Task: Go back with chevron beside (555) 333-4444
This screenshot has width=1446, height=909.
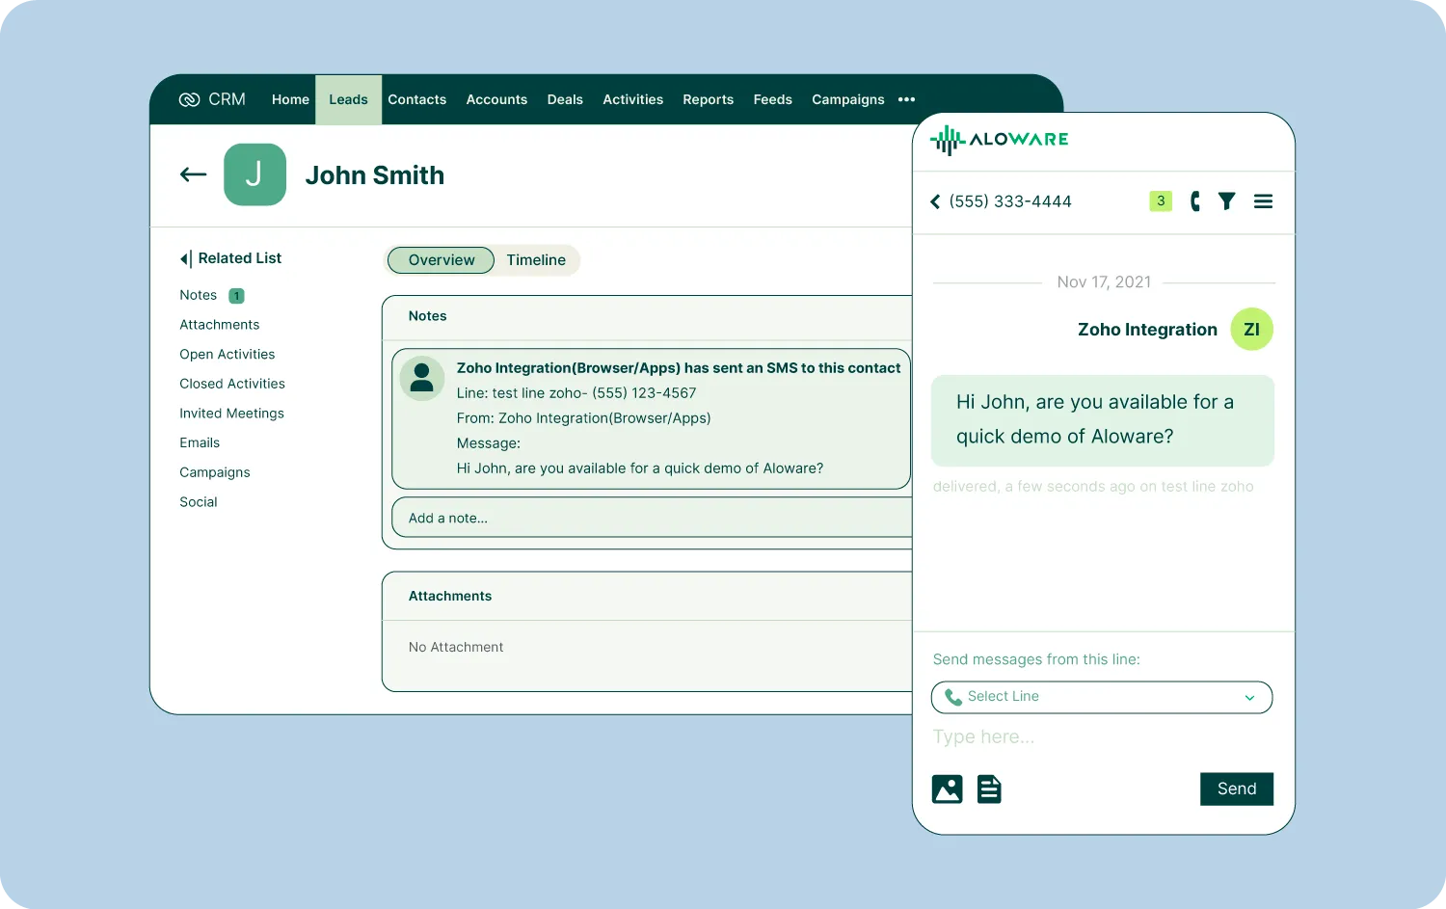Action: point(935,201)
